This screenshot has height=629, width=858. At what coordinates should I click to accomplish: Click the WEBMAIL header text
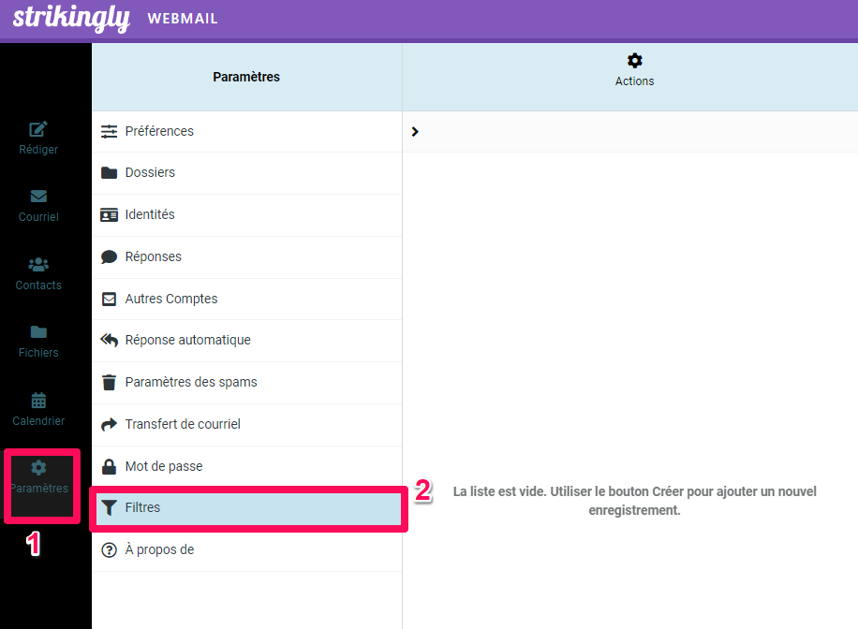[x=183, y=19]
